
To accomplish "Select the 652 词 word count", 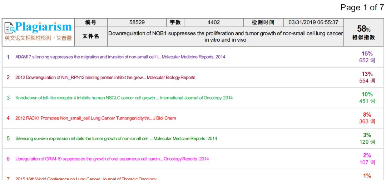I will click(x=367, y=60).
